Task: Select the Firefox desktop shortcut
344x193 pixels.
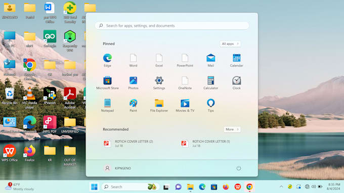Action: [x=30, y=153]
